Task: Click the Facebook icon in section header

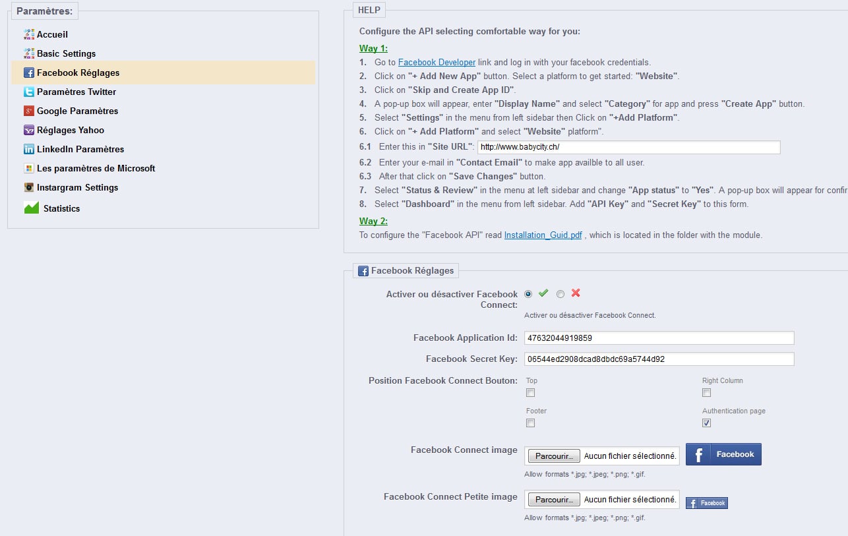Action: point(363,270)
